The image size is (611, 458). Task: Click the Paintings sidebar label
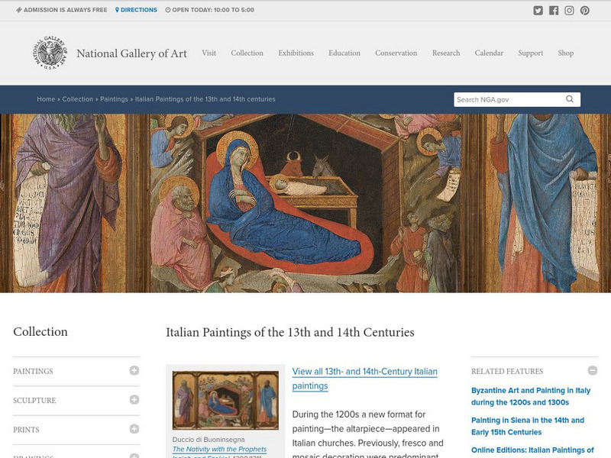tap(33, 371)
